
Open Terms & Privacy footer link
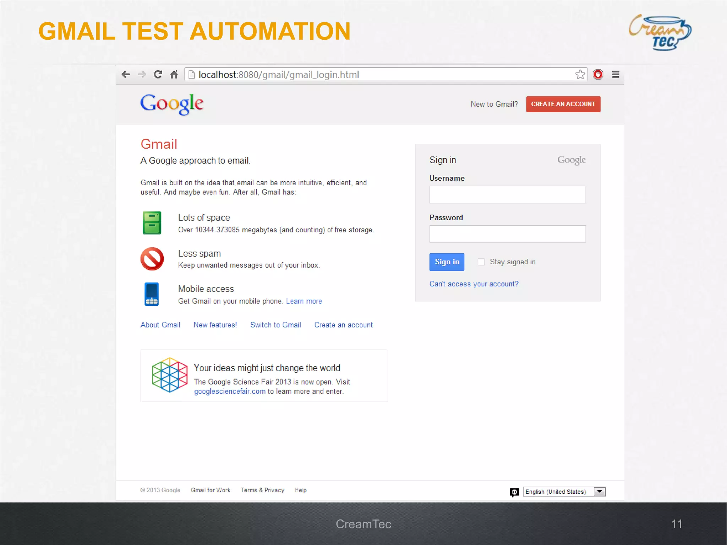[263, 490]
